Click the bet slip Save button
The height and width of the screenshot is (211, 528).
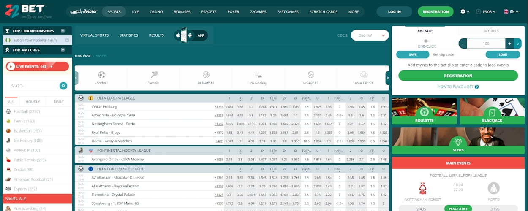[x=413, y=54]
